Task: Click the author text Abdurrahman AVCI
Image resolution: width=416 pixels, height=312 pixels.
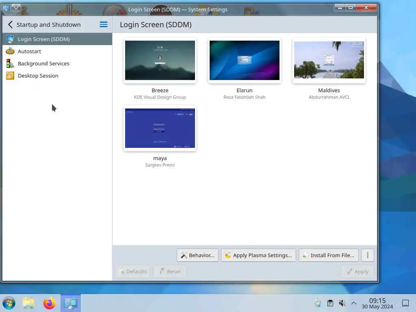Action: click(x=329, y=97)
